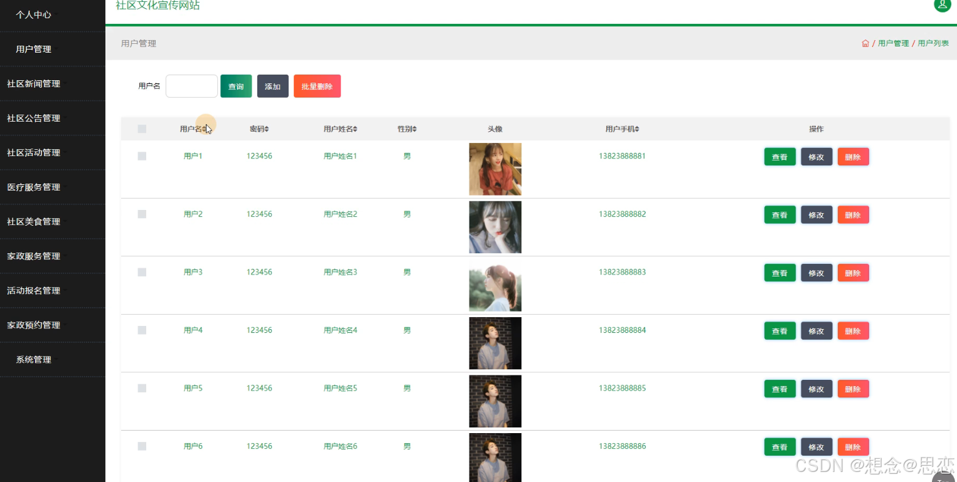Click the home icon in breadcrumb

coord(865,43)
